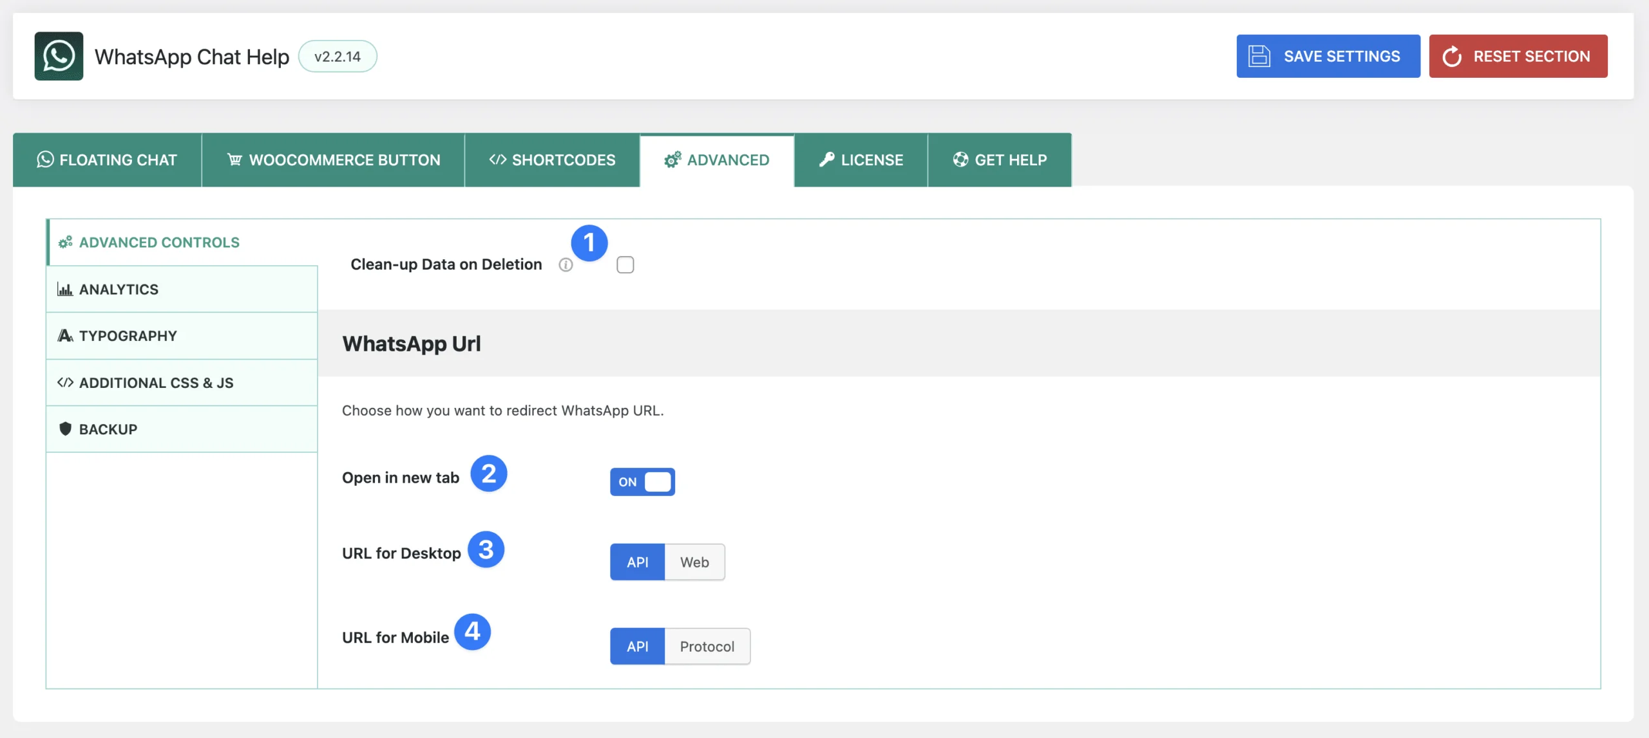Viewport: 1649px width, 738px height.
Task: Click the letter A icon beside Typography
Action: [x=65, y=336]
